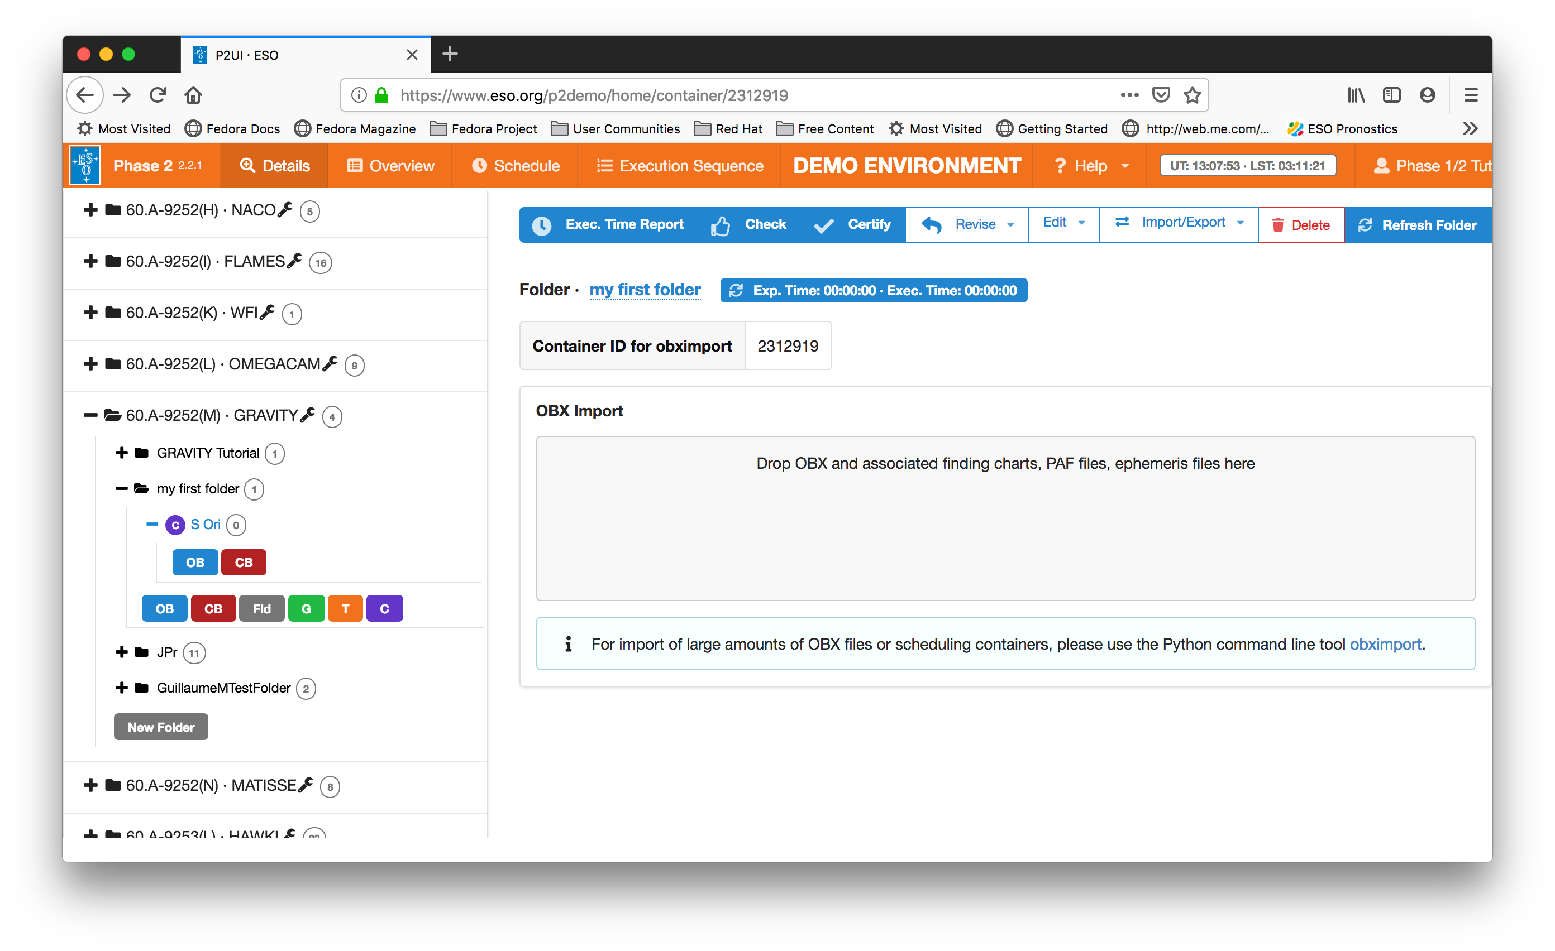The height and width of the screenshot is (951, 1555).
Task: Switch to the Overview tab
Action: pyautogui.click(x=390, y=166)
